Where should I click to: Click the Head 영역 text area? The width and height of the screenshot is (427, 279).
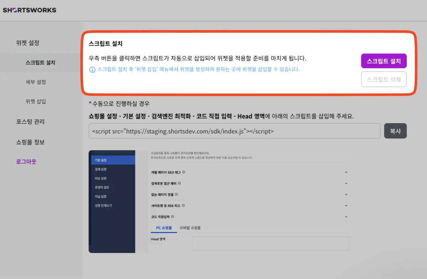[271, 243]
